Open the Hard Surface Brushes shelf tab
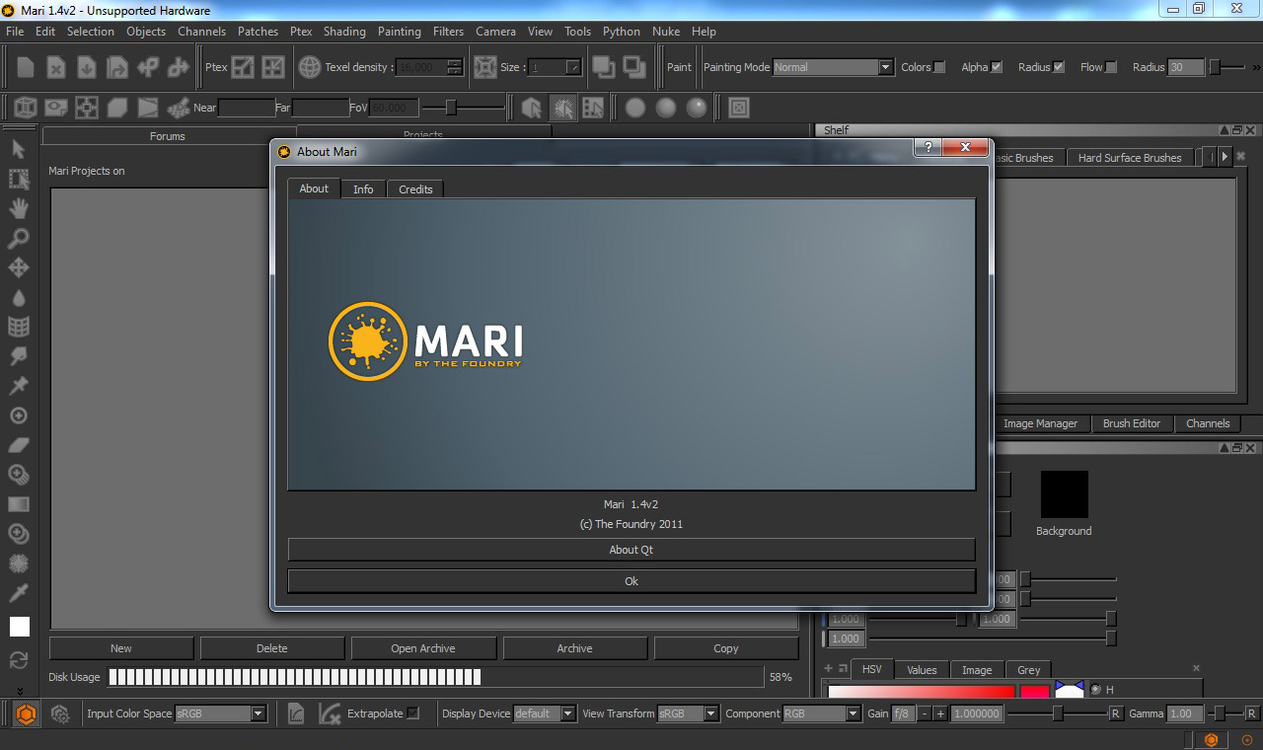The height and width of the screenshot is (750, 1263). tap(1130, 157)
